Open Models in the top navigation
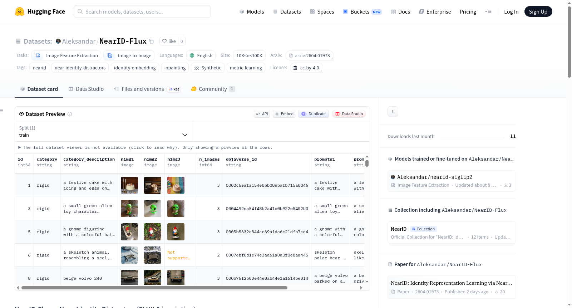The width and height of the screenshot is (572, 308). 252,12
